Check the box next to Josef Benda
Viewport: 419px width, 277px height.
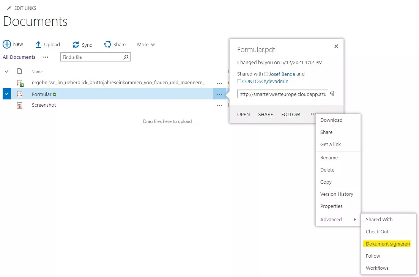point(266,74)
